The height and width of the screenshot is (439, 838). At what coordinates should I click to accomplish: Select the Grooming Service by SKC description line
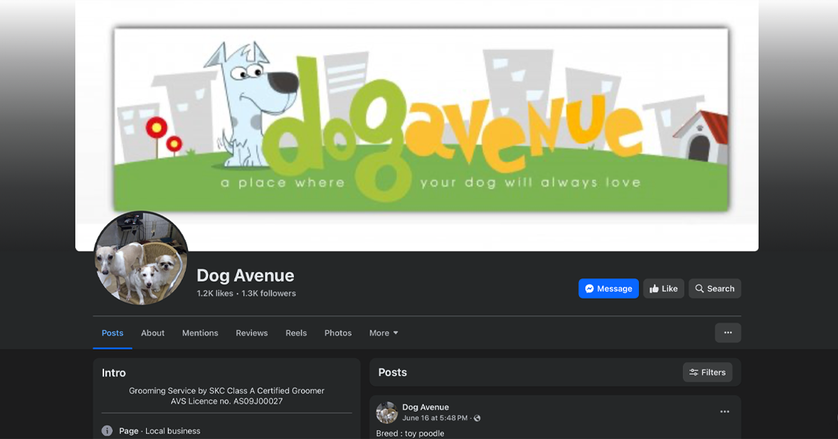coord(227,391)
